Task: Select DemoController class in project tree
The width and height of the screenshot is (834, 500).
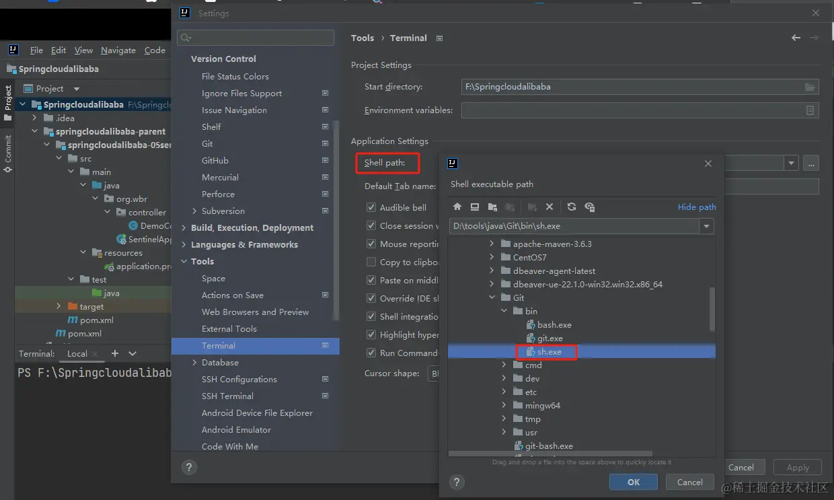Action: coord(150,225)
